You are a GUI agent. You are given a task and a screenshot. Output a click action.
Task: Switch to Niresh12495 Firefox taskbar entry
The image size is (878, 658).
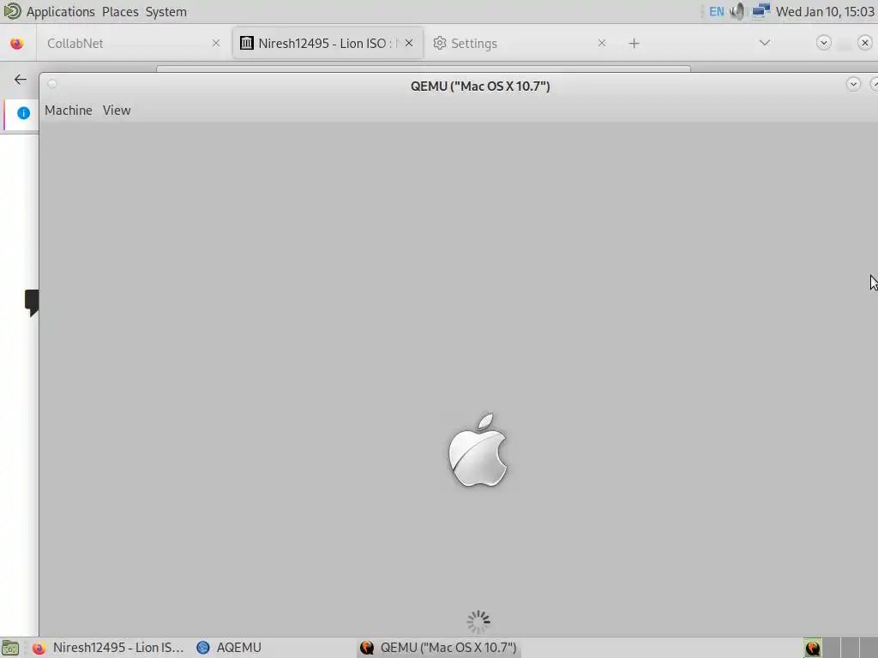click(x=108, y=648)
